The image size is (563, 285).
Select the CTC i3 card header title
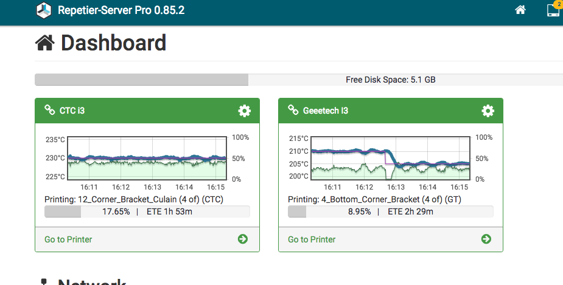72,111
